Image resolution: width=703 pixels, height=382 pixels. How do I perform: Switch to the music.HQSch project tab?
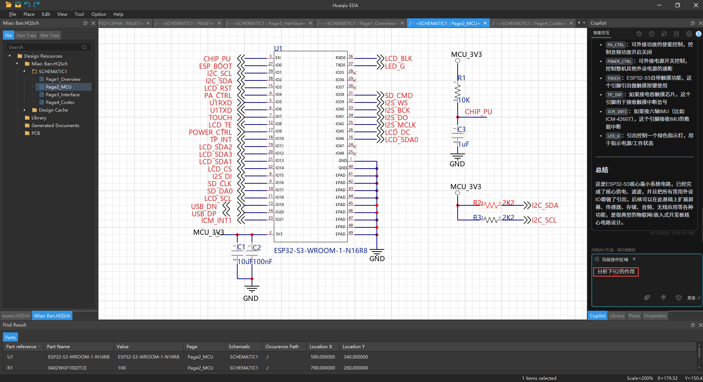click(x=16, y=316)
